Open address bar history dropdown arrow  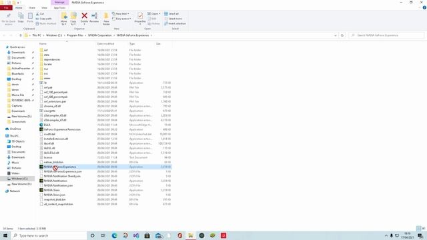335,35
